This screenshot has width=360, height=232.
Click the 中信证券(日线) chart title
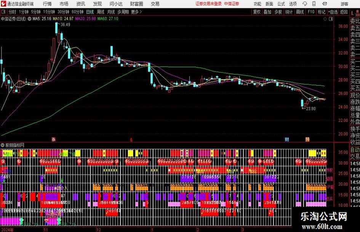pyautogui.click(x=14, y=19)
